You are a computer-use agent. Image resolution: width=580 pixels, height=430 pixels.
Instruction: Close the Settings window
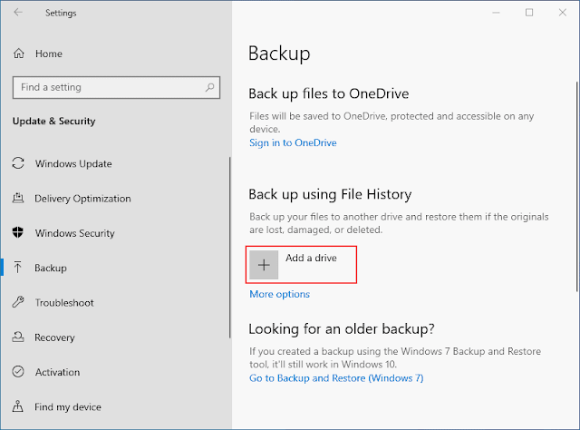[563, 13]
